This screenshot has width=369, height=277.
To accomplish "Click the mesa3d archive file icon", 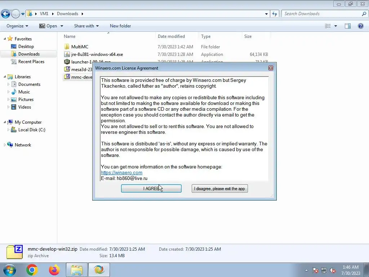I will 67,69.
